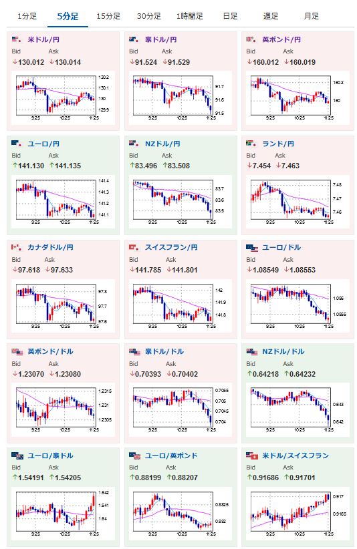The image size is (357, 549).
Task: Click the 米ドル/円 candlestick chart thumbnail
Action: pos(63,98)
